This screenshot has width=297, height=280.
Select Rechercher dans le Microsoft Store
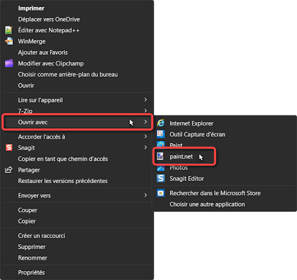point(225,193)
